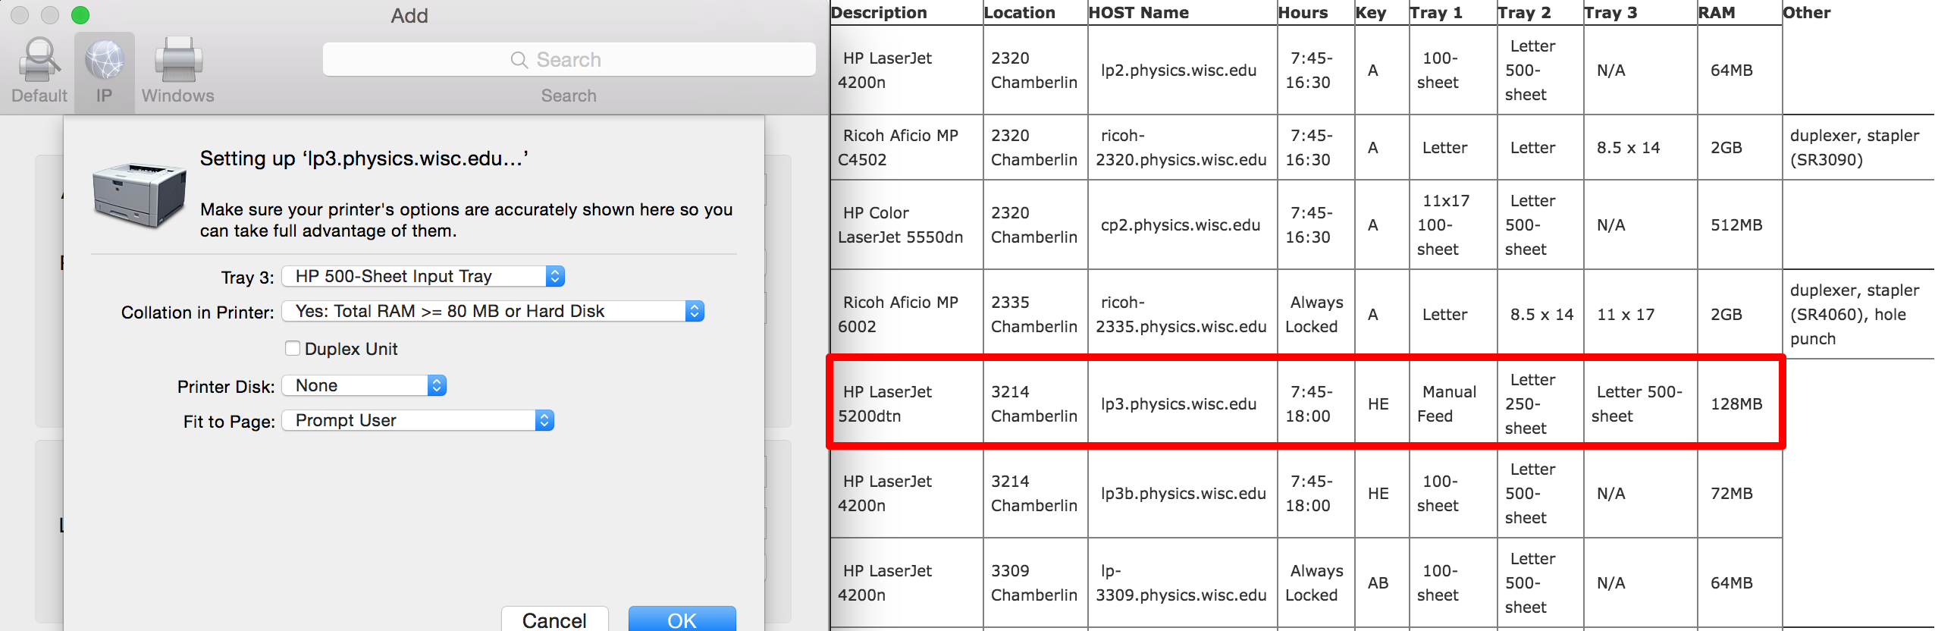
Task: Click Letter 500-sheet Tray 3 cell
Action: pyautogui.click(x=1640, y=403)
